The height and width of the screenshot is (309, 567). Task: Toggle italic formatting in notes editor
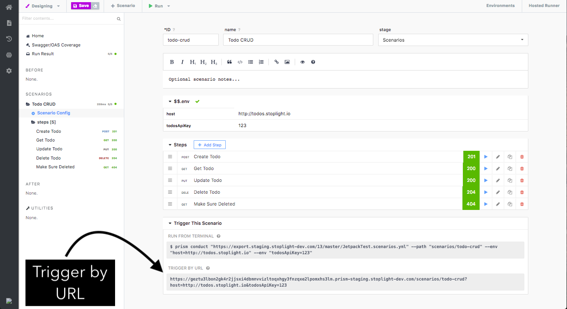point(182,62)
